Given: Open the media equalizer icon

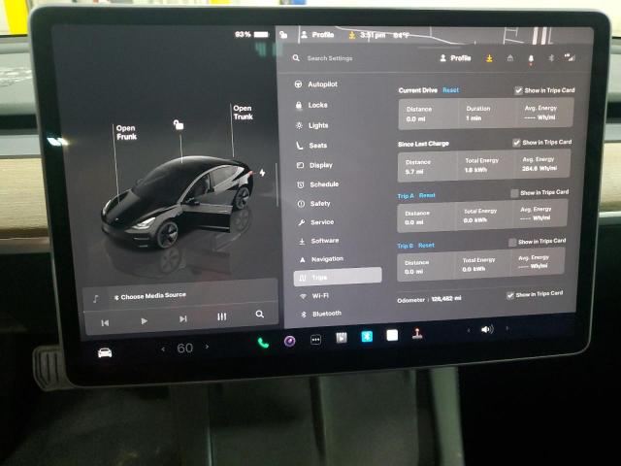Looking at the screenshot, I should [222, 316].
